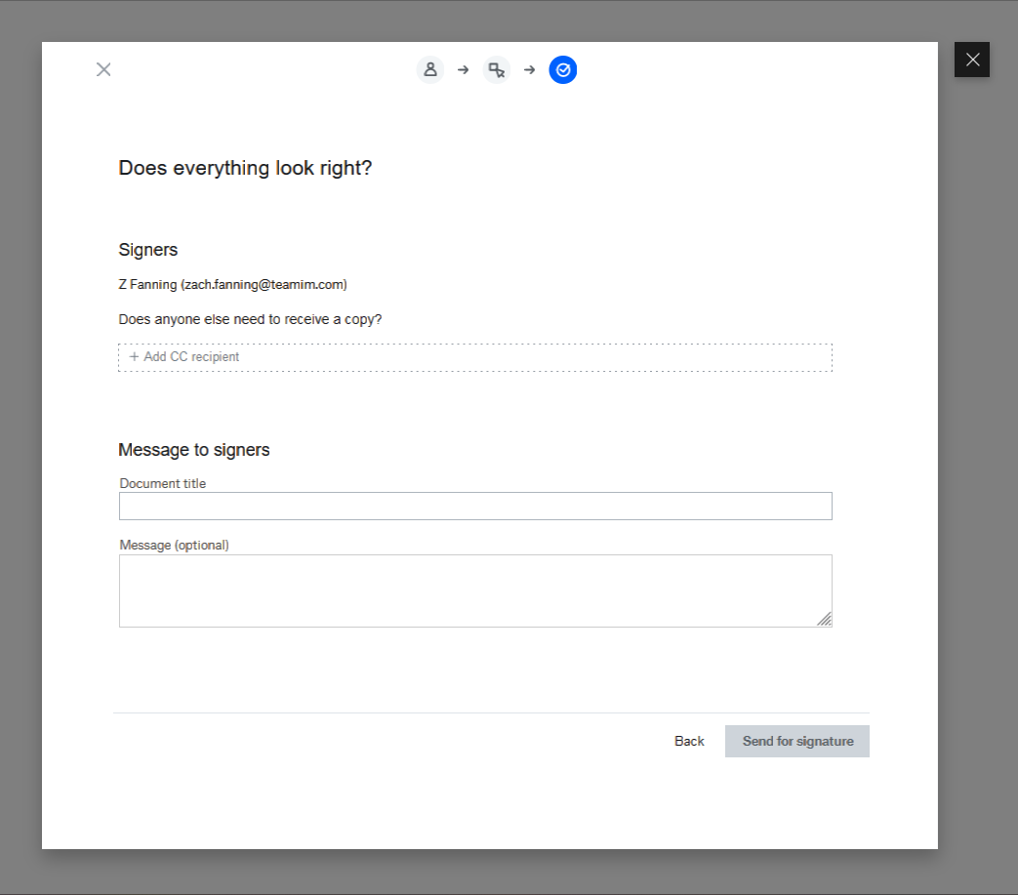
Task: Click the 'Document title' field label
Action: pos(163,483)
